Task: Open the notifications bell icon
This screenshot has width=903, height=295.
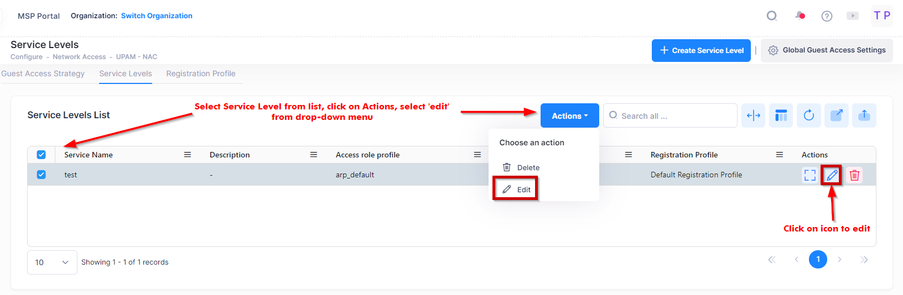Action: 800,15
